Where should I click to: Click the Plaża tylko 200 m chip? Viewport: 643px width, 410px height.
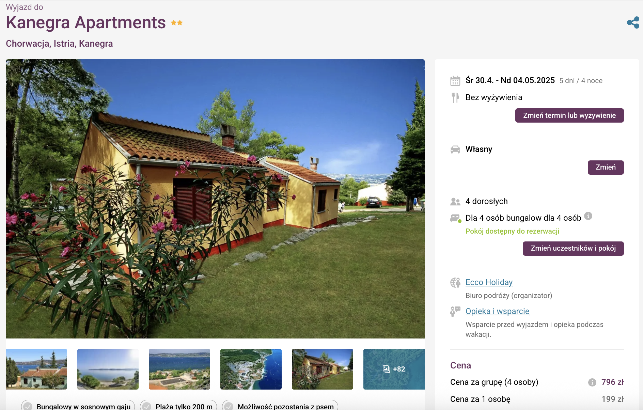pyautogui.click(x=178, y=406)
